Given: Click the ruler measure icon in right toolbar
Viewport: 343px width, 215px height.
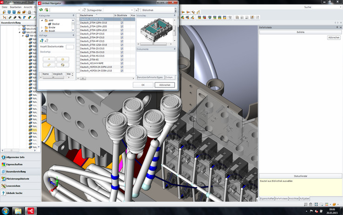Looking at the screenshot, I should [x=193, y=12].
